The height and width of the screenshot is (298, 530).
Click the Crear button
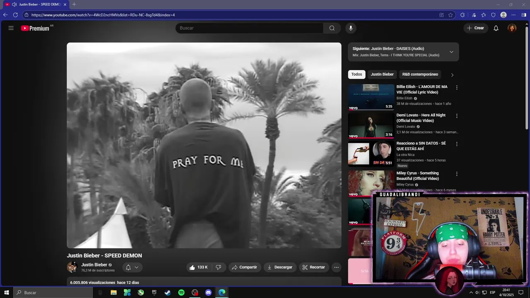click(x=475, y=28)
